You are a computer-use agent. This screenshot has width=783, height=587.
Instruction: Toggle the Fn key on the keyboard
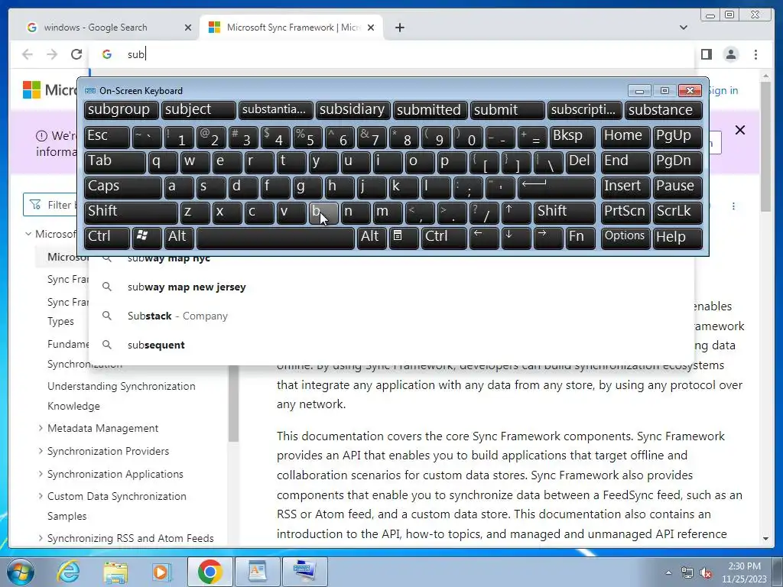click(580, 238)
